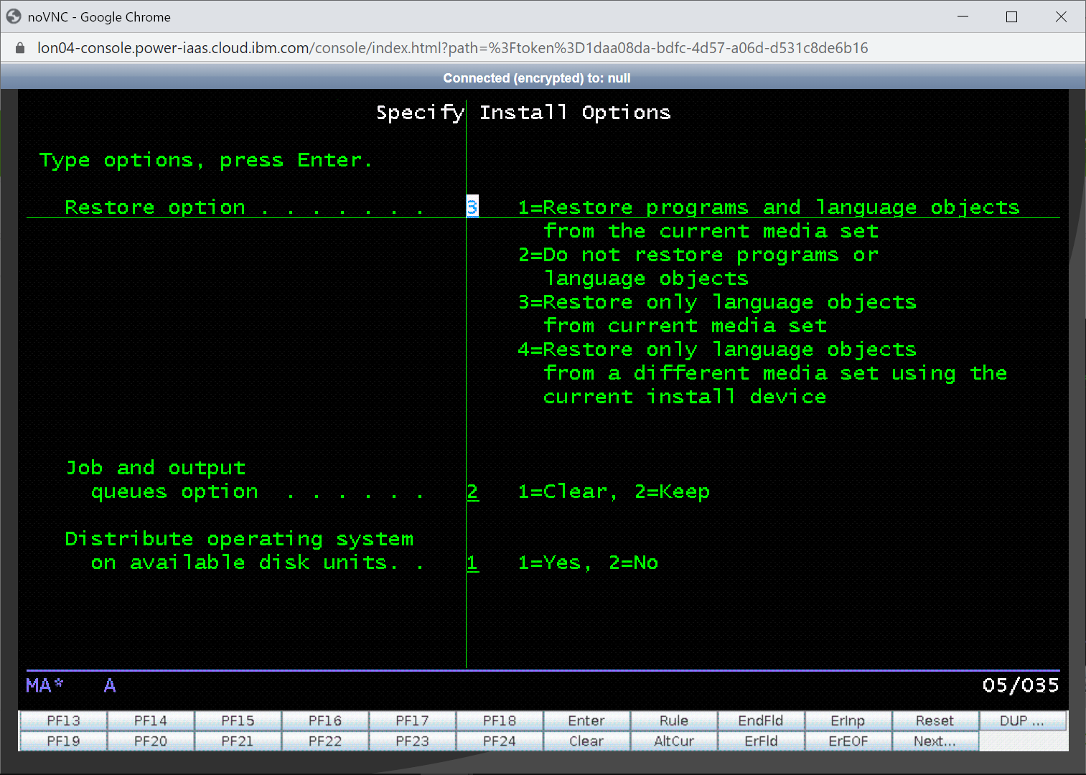Click the PF17 function key button
1086x775 pixels.
click(x=412, y=720)
